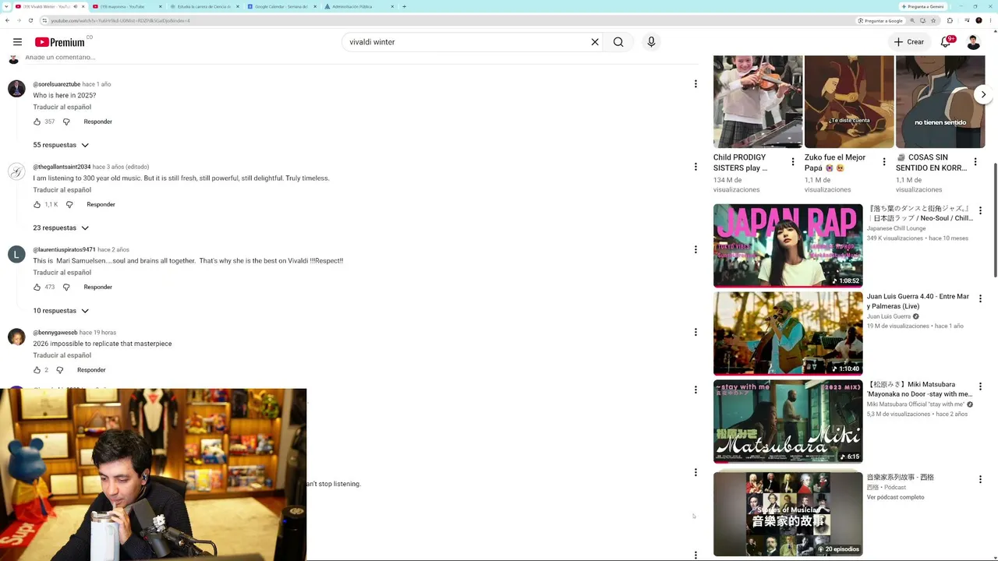
Task: Open the Chrome three-dot menu
Action: pyautogui.click(x=990, y=20)
